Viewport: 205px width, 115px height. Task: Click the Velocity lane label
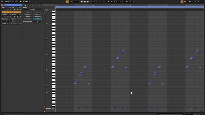click(x=48, y=108)
